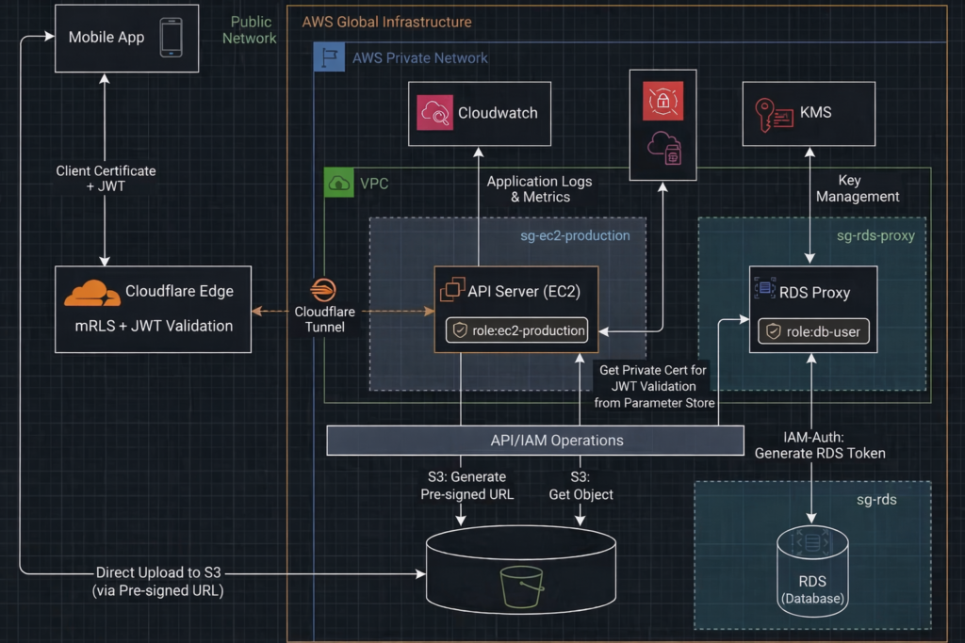Image resolution: width=965 pixels, height=643 pixels.
Task: Click the RDS Proxy icon
Action: point(764,291)
